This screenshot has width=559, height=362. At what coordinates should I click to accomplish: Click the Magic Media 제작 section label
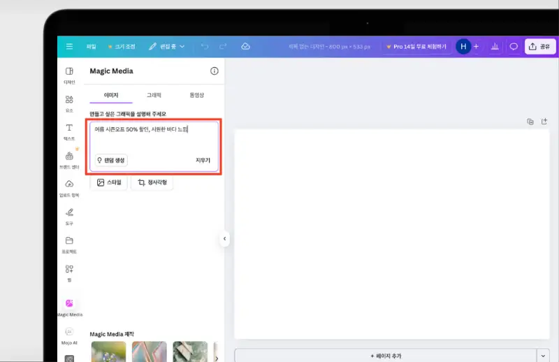pyautogui.click(x=112, y=334)
